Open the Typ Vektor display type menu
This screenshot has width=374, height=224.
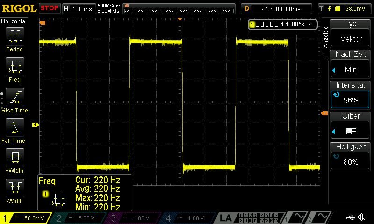tap(350, 33)
